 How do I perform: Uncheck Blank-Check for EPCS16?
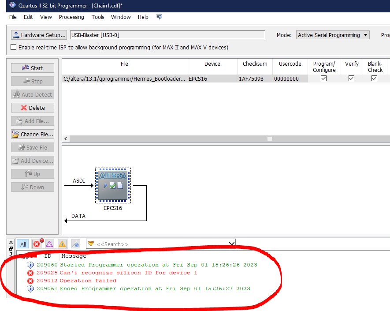point(374,79)
